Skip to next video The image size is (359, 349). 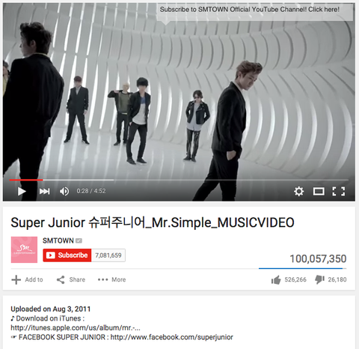[x=44, y=192]
